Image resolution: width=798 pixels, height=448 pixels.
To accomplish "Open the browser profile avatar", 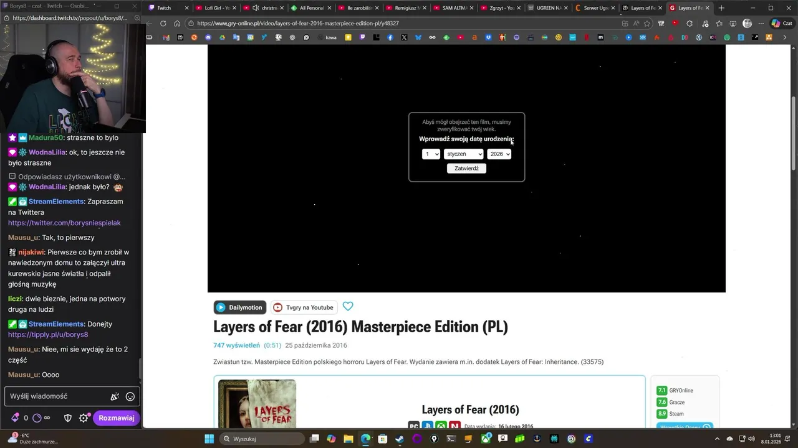I will (748, 23).
